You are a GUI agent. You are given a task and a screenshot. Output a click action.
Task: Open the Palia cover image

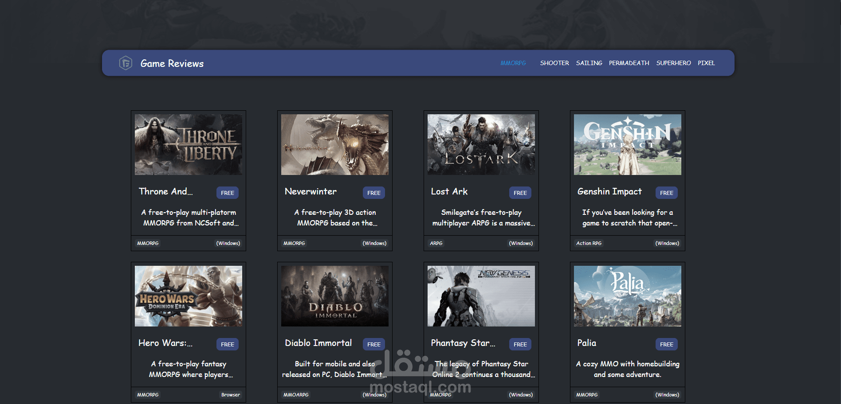coord(628,296)
